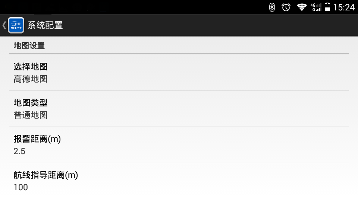Tap the 地图类型 label
This screenshot has width=358, height=201.
click(x=30, y=103)
